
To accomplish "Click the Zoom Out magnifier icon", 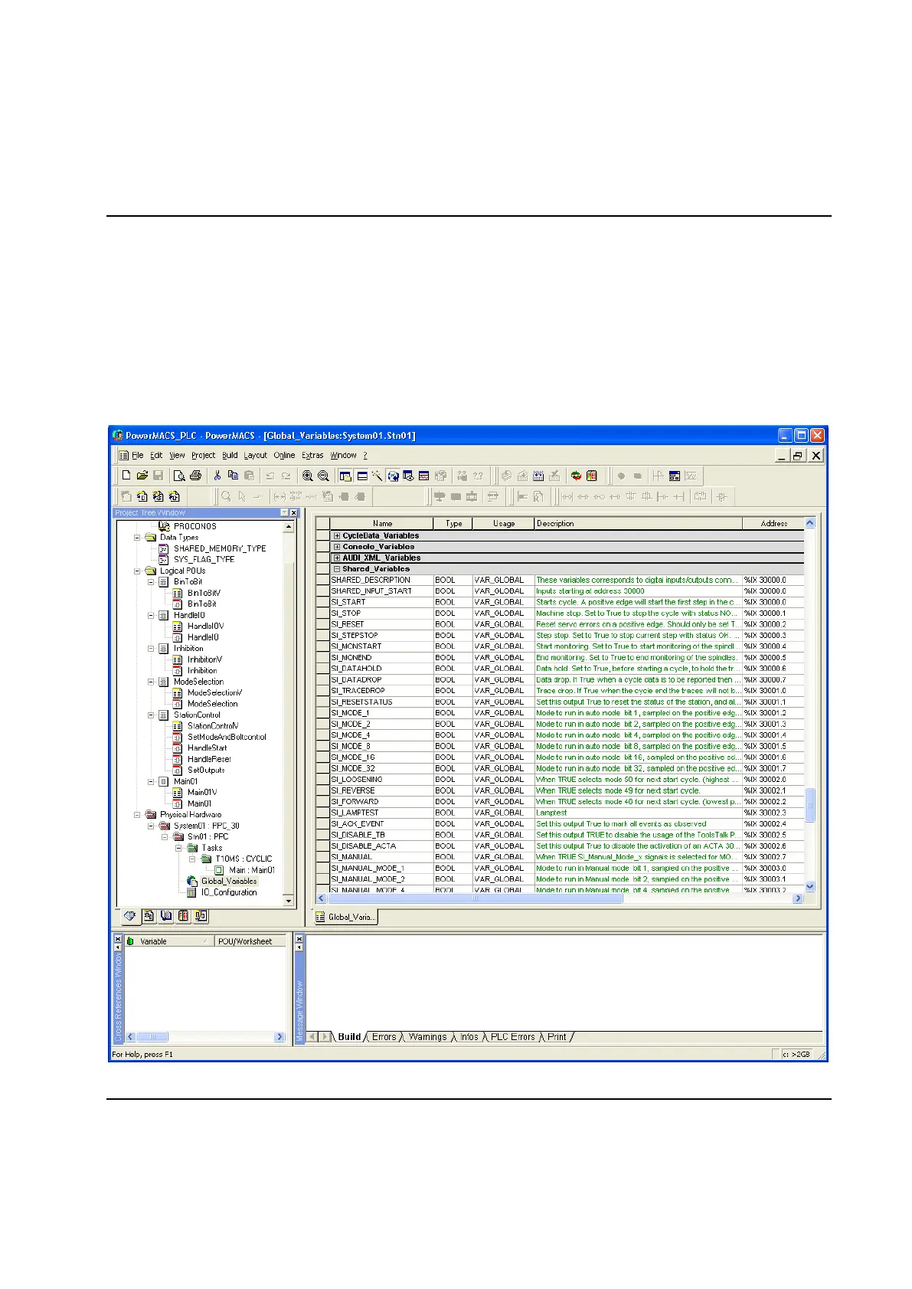I will (x=323, y=476).
